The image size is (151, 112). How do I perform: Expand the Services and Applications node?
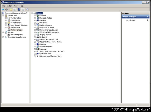pyautogui.click(x=3, y=37)
